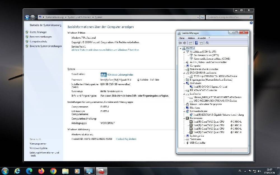The height and width of the screenshot is (175, 280).
Task: Collapse the DVD/CD-ROM-Laufwerke category
Action: point(184,73)
